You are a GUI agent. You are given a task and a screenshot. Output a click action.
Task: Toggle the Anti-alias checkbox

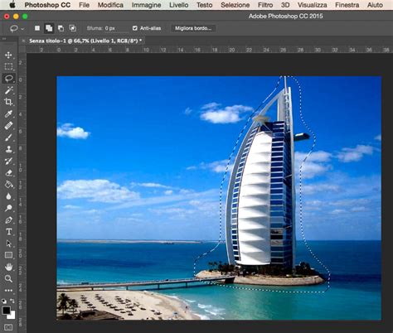[135, 28]
